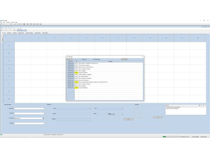Click the delete X icon in Cell List
Image resolution: width=210 pixels, height=157 pixels.
[x=201, y=105]
